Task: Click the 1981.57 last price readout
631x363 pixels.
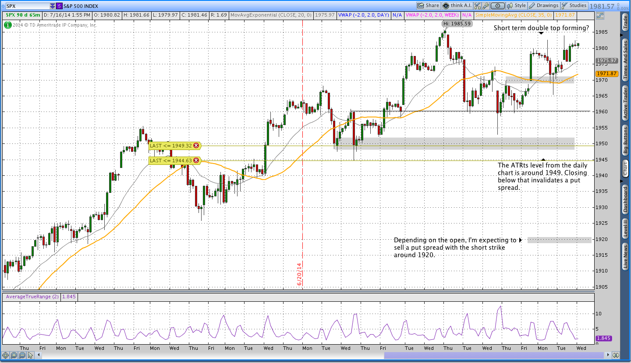Action: click(602, 6)
